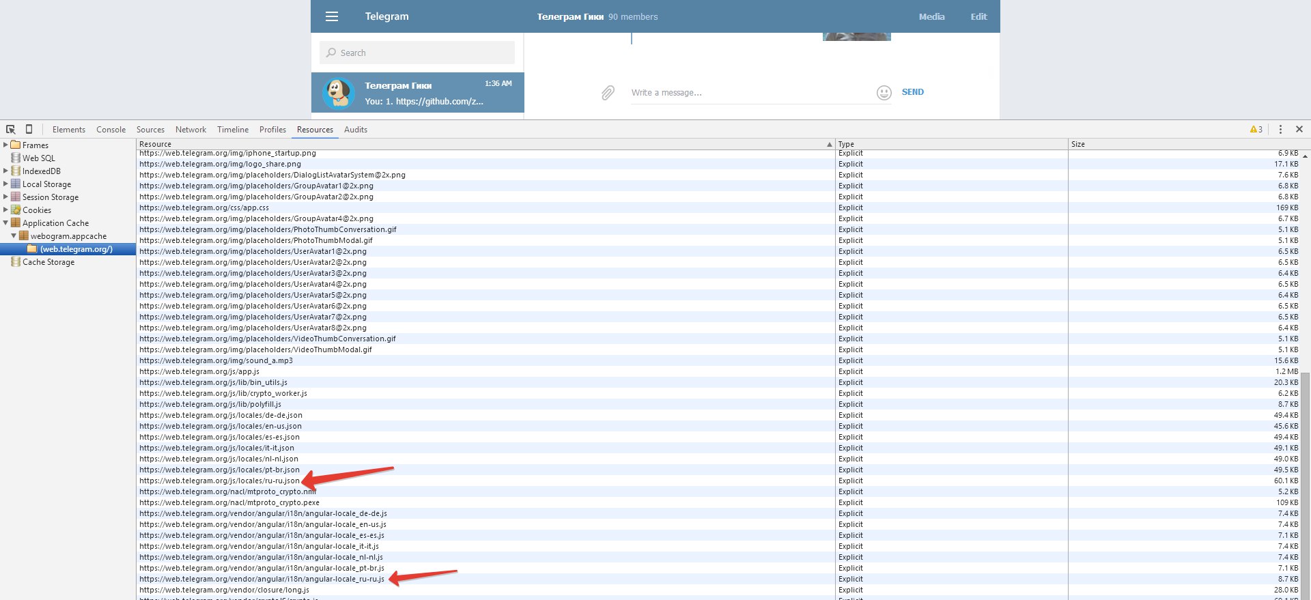Open the Media link in header
The width and height of the screenshot is (1311, 600).
point(931,16)
